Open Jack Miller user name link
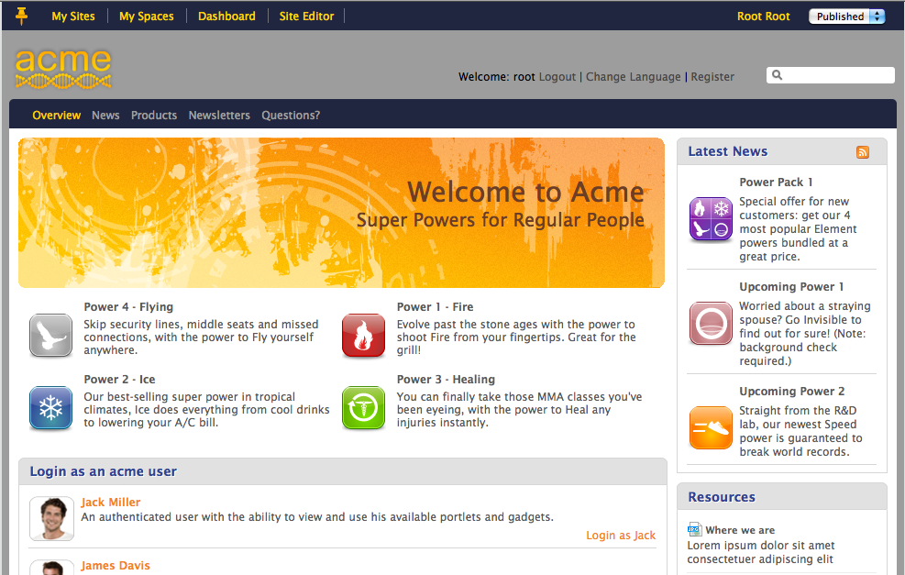905x575 pixels. tap(110, 503)
